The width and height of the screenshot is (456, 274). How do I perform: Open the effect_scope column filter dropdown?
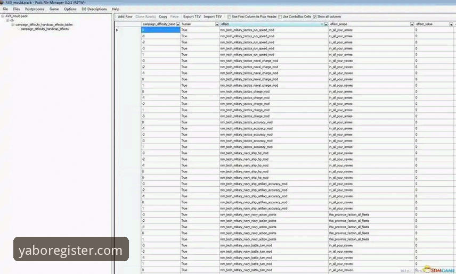click(412, 24)
